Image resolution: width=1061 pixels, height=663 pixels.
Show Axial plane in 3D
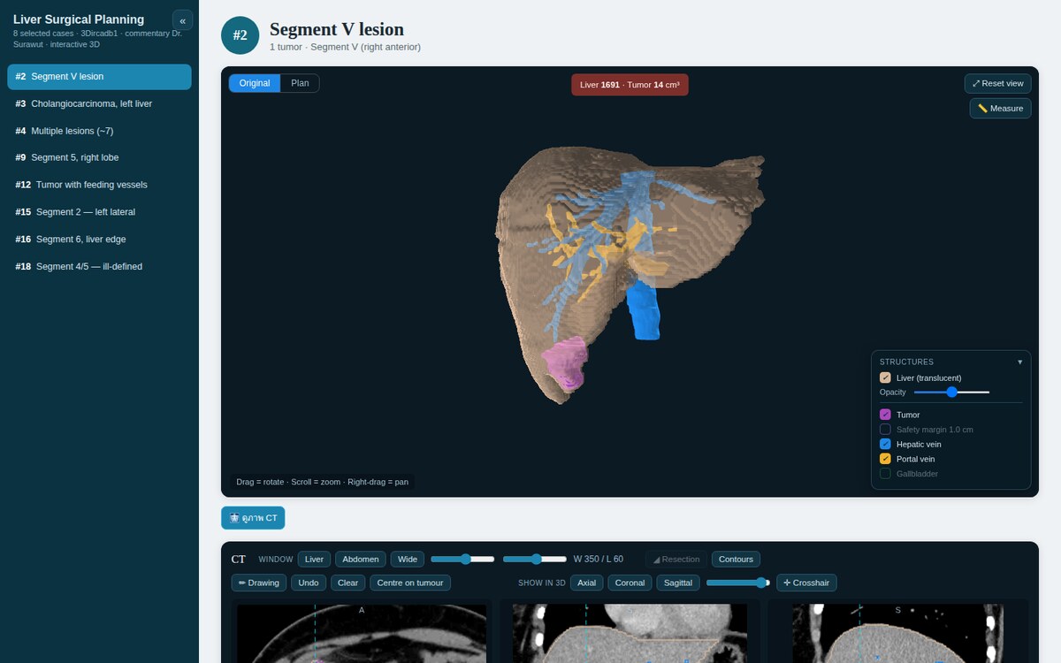click(586, 583)
